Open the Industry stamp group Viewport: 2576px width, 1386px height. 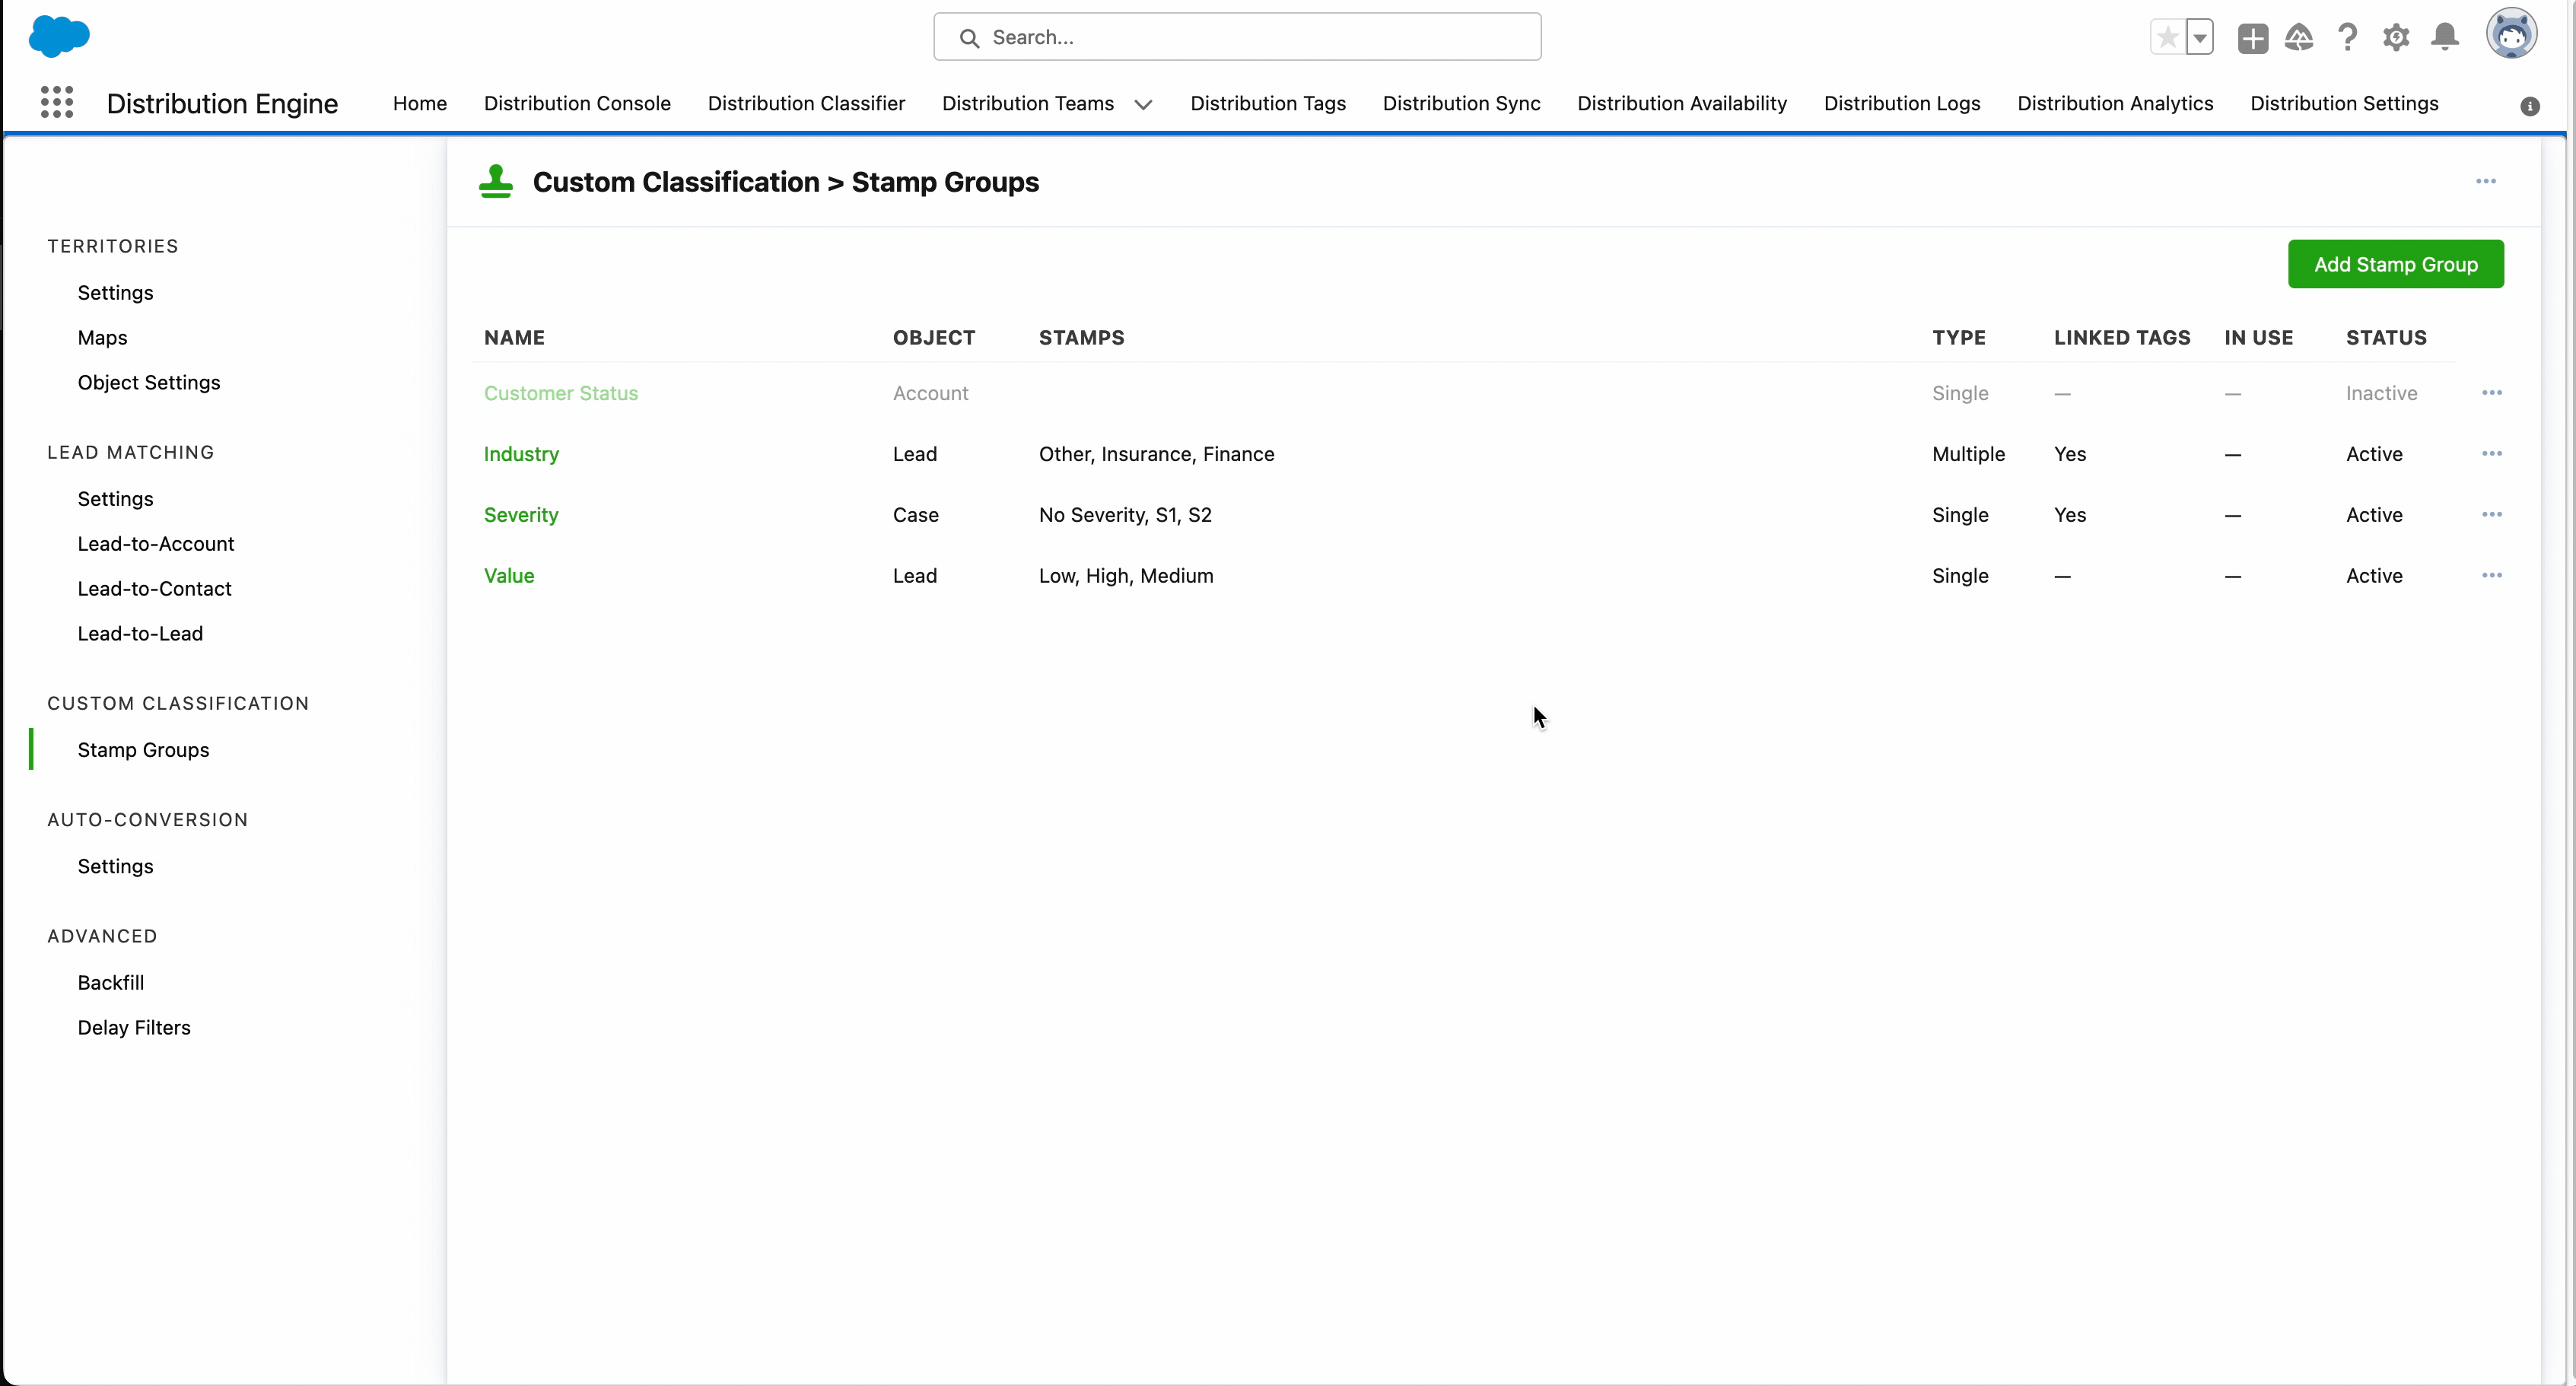coord(521,454)
